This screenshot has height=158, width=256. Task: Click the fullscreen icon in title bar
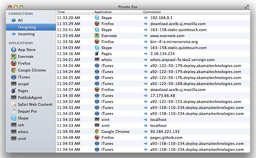(x=247, y=7)
